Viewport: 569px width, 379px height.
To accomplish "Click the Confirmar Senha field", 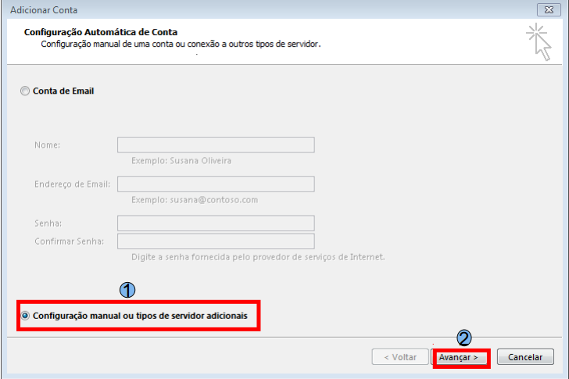I will [216, 241].
